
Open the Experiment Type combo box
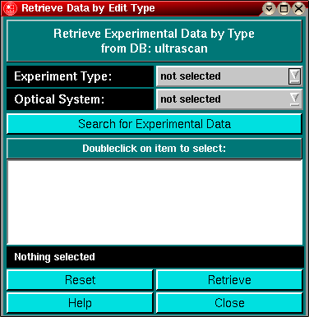coord(229,76)
